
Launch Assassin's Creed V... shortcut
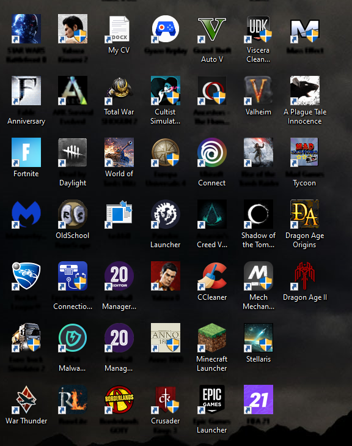(212, 214)
